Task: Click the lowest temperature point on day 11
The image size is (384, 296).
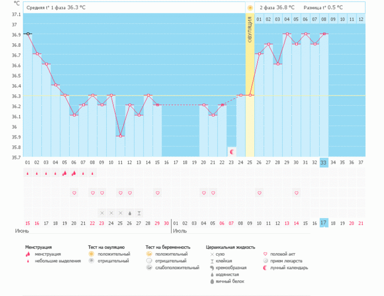Action: [120, 136]
